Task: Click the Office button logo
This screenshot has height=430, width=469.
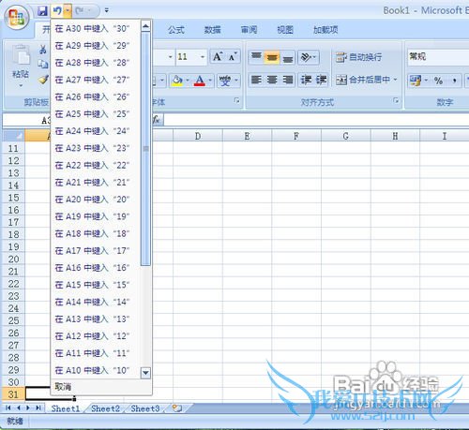Action: (x=17, y=17)
